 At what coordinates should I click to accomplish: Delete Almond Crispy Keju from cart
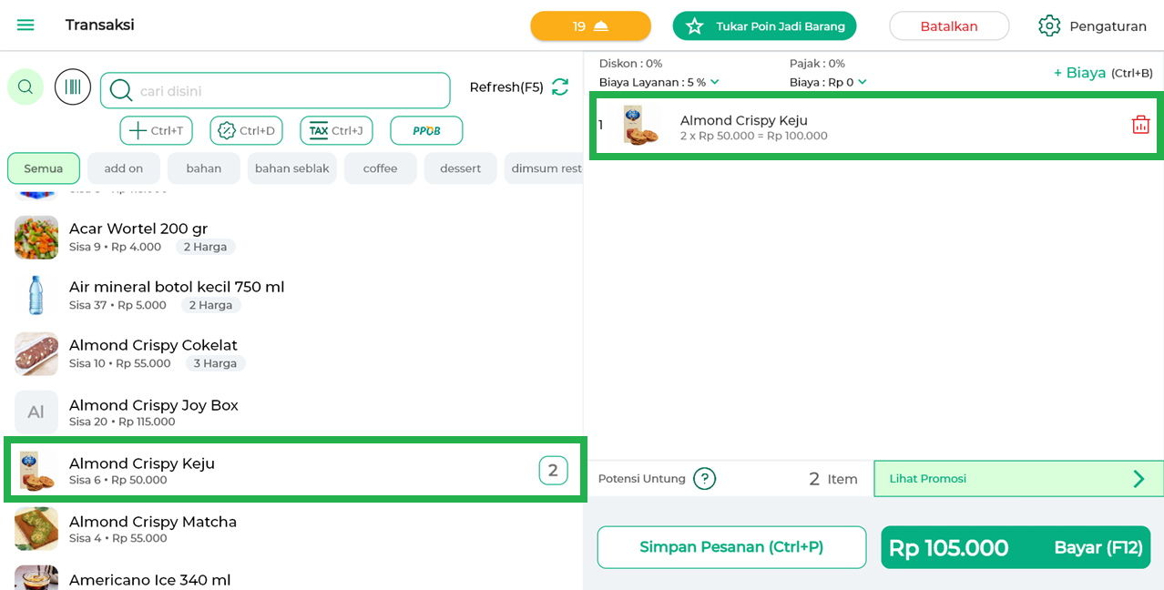[1140, 125]
